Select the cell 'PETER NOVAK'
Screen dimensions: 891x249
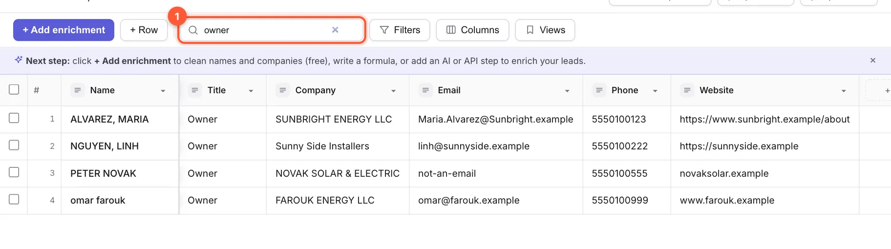(x=120, y=174)
